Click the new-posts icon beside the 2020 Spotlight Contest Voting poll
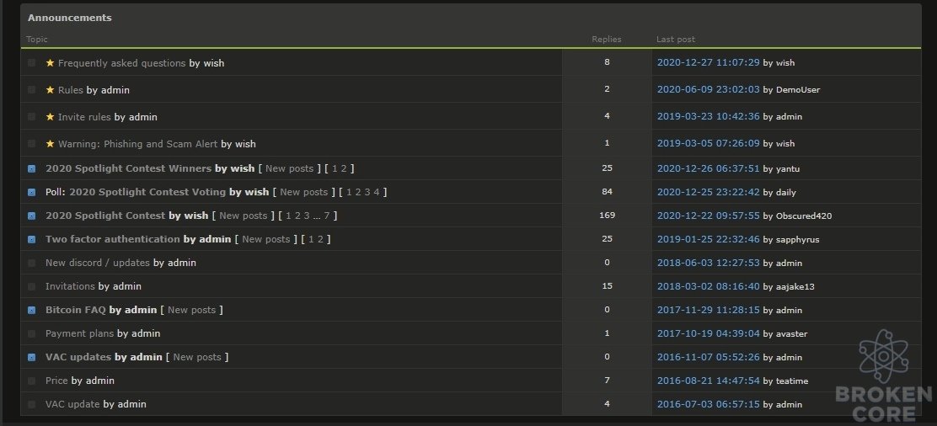The width and height of the screenshot is (937, 426). point(32,193)
